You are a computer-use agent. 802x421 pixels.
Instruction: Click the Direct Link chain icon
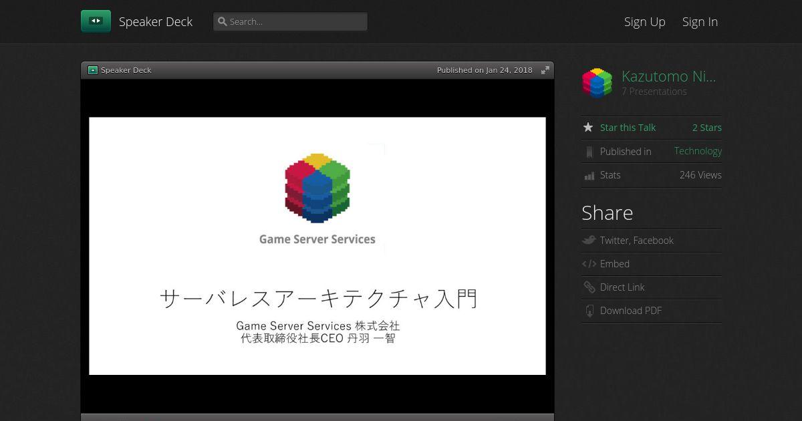point(589,287)
